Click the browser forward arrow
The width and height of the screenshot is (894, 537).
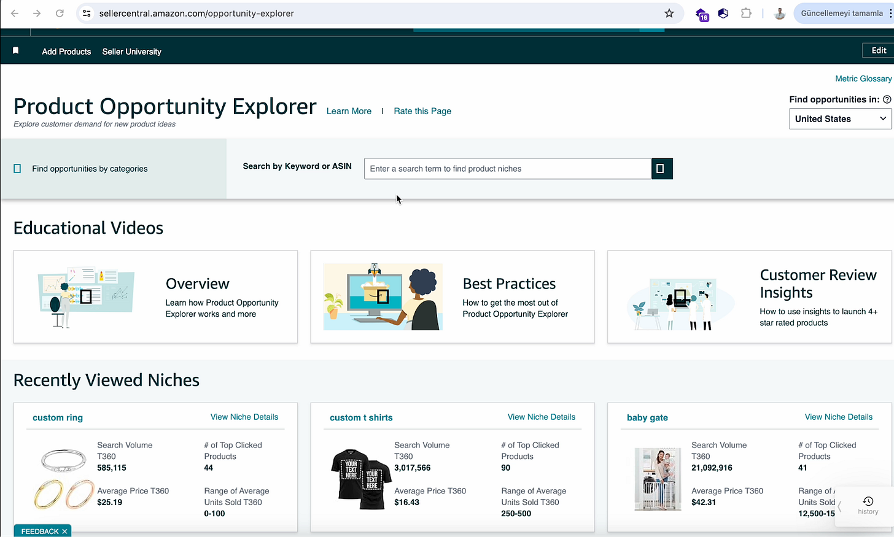pyautogui.click(x=37, y=13)
